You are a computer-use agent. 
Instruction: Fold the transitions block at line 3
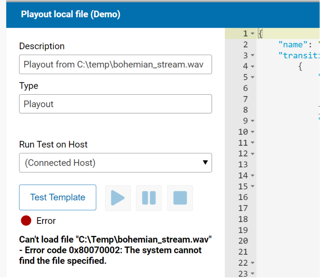coord(253,56)
